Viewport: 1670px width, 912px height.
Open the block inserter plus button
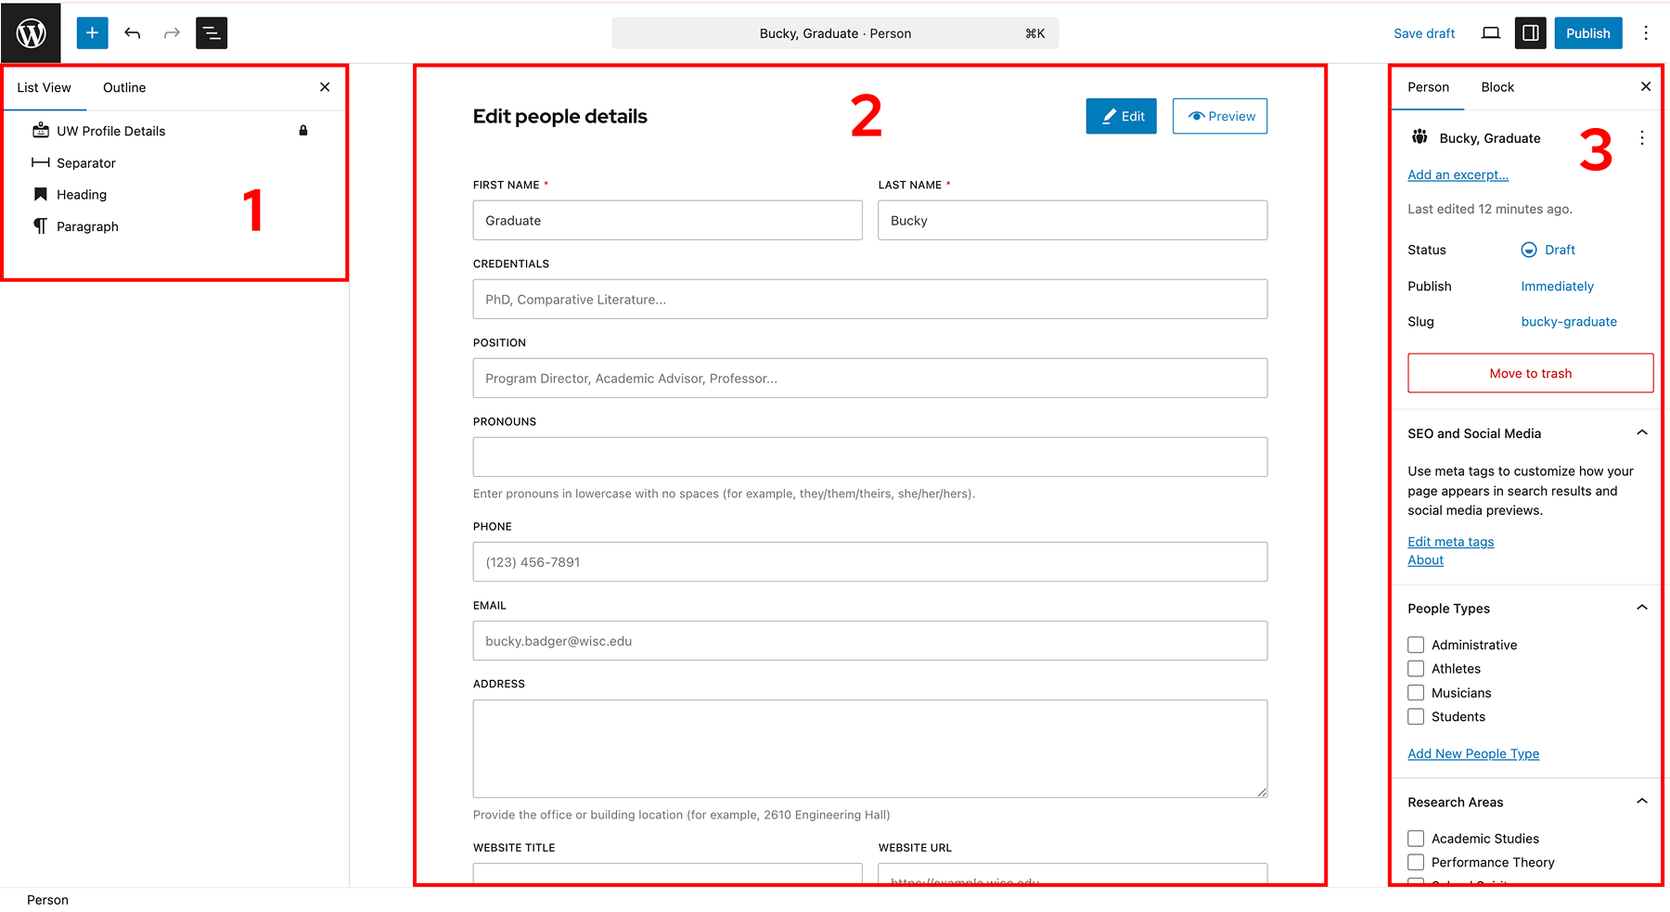(92, 33)
